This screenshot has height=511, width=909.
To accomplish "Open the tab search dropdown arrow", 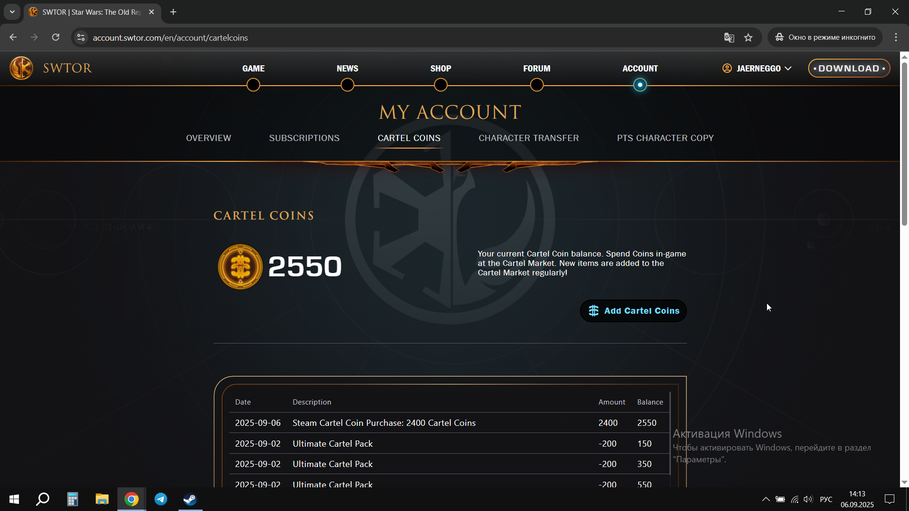I will click(x=12, y=12).
